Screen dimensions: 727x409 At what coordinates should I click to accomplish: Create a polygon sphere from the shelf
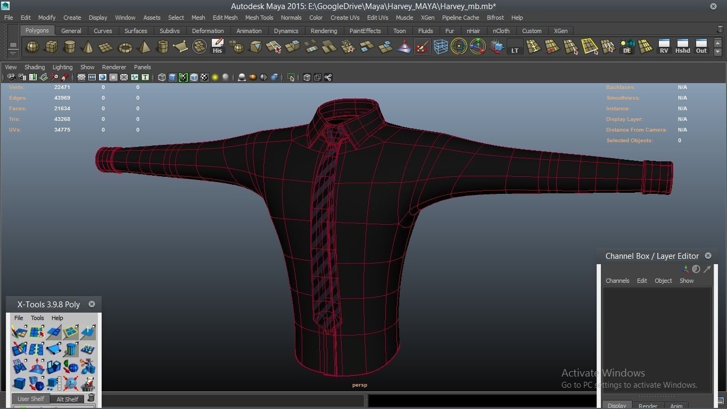(32, 47)
